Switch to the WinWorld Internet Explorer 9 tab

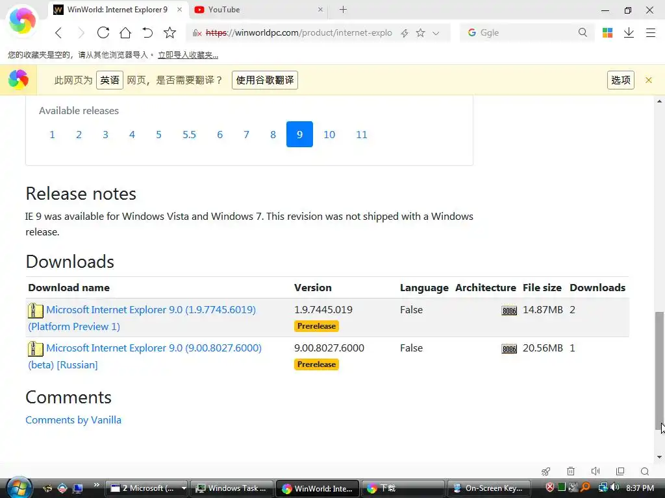tap(117, 10)
